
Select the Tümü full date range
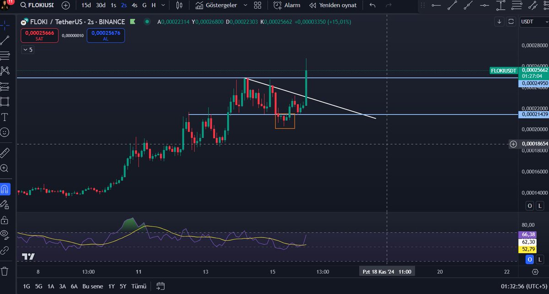[x=139, y=286]
